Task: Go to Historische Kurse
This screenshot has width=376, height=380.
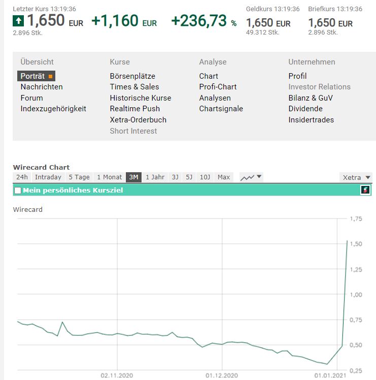Action: pyautogui.click(x=141, y=98)
